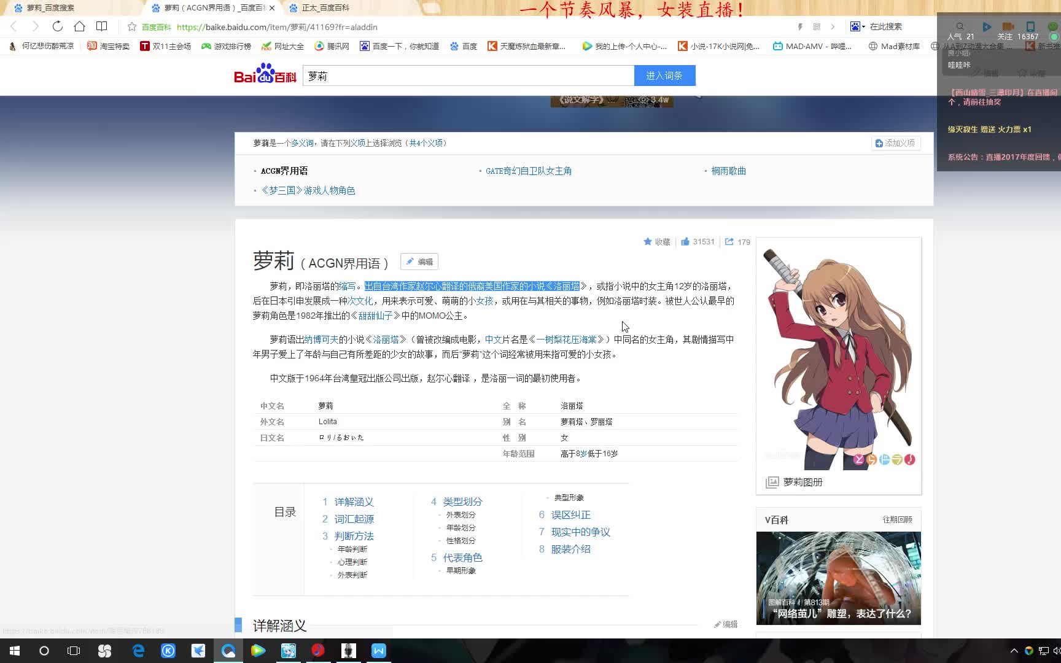The height and width of the screenshot is (663, 1061).
Task: Focus the Baike search box containing 萝莉
Action: pos(468,76)
